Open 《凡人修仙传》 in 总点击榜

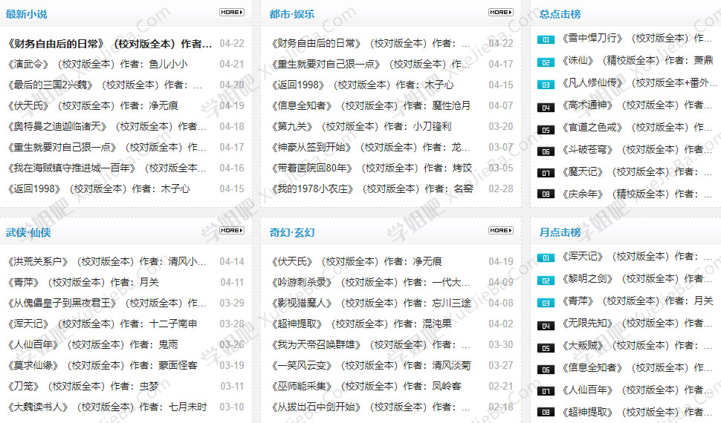click(x=639, y=82)
